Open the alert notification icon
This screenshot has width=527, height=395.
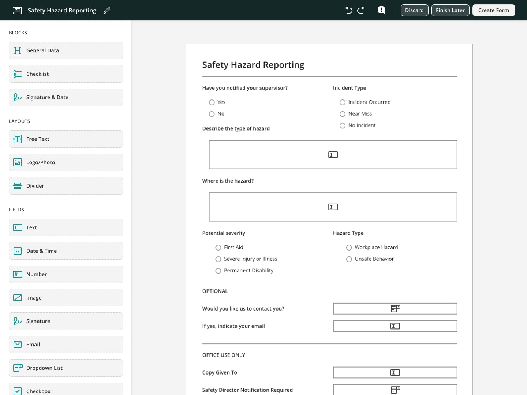point(381,10)
